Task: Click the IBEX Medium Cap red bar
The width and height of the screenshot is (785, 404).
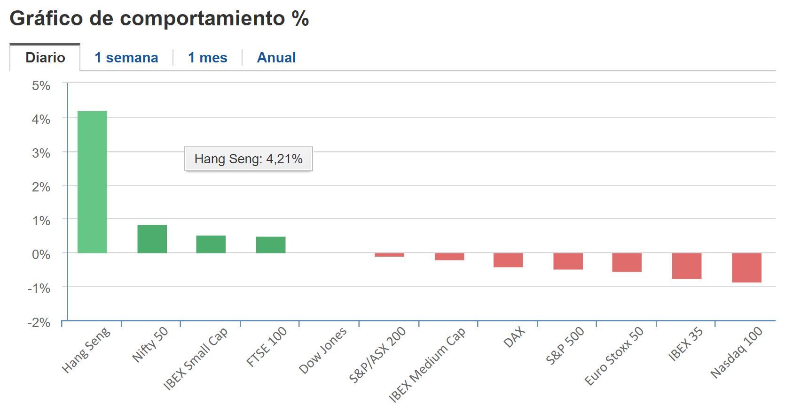Action: [x=449, y=257]
